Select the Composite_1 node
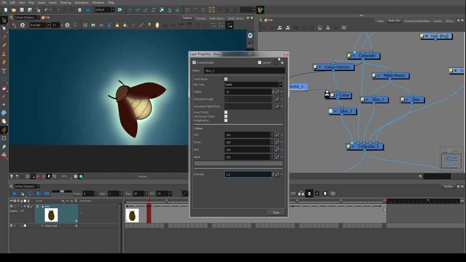 pyautogui.click(x=365, y=147)
